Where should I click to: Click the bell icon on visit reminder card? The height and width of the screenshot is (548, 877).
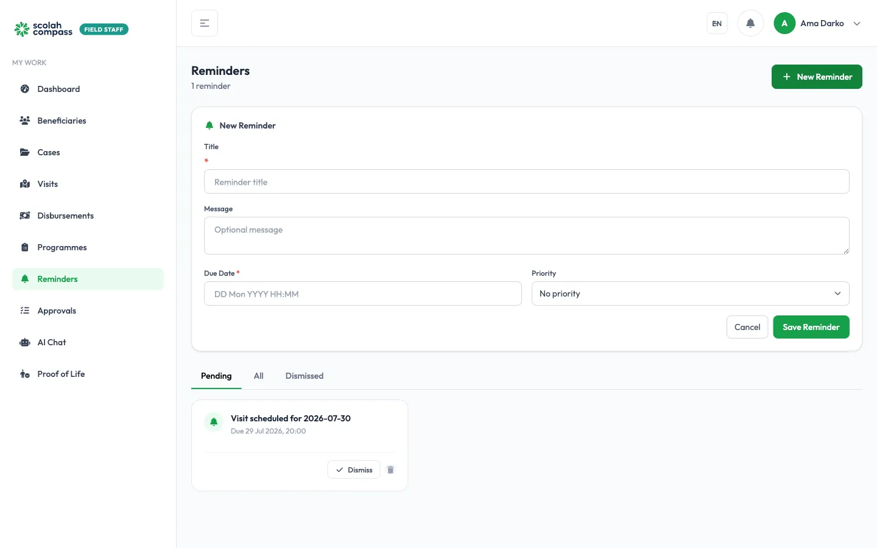tap(214, 421)
